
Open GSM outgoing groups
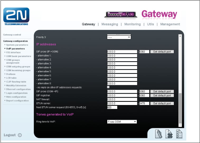pos(18,66)
